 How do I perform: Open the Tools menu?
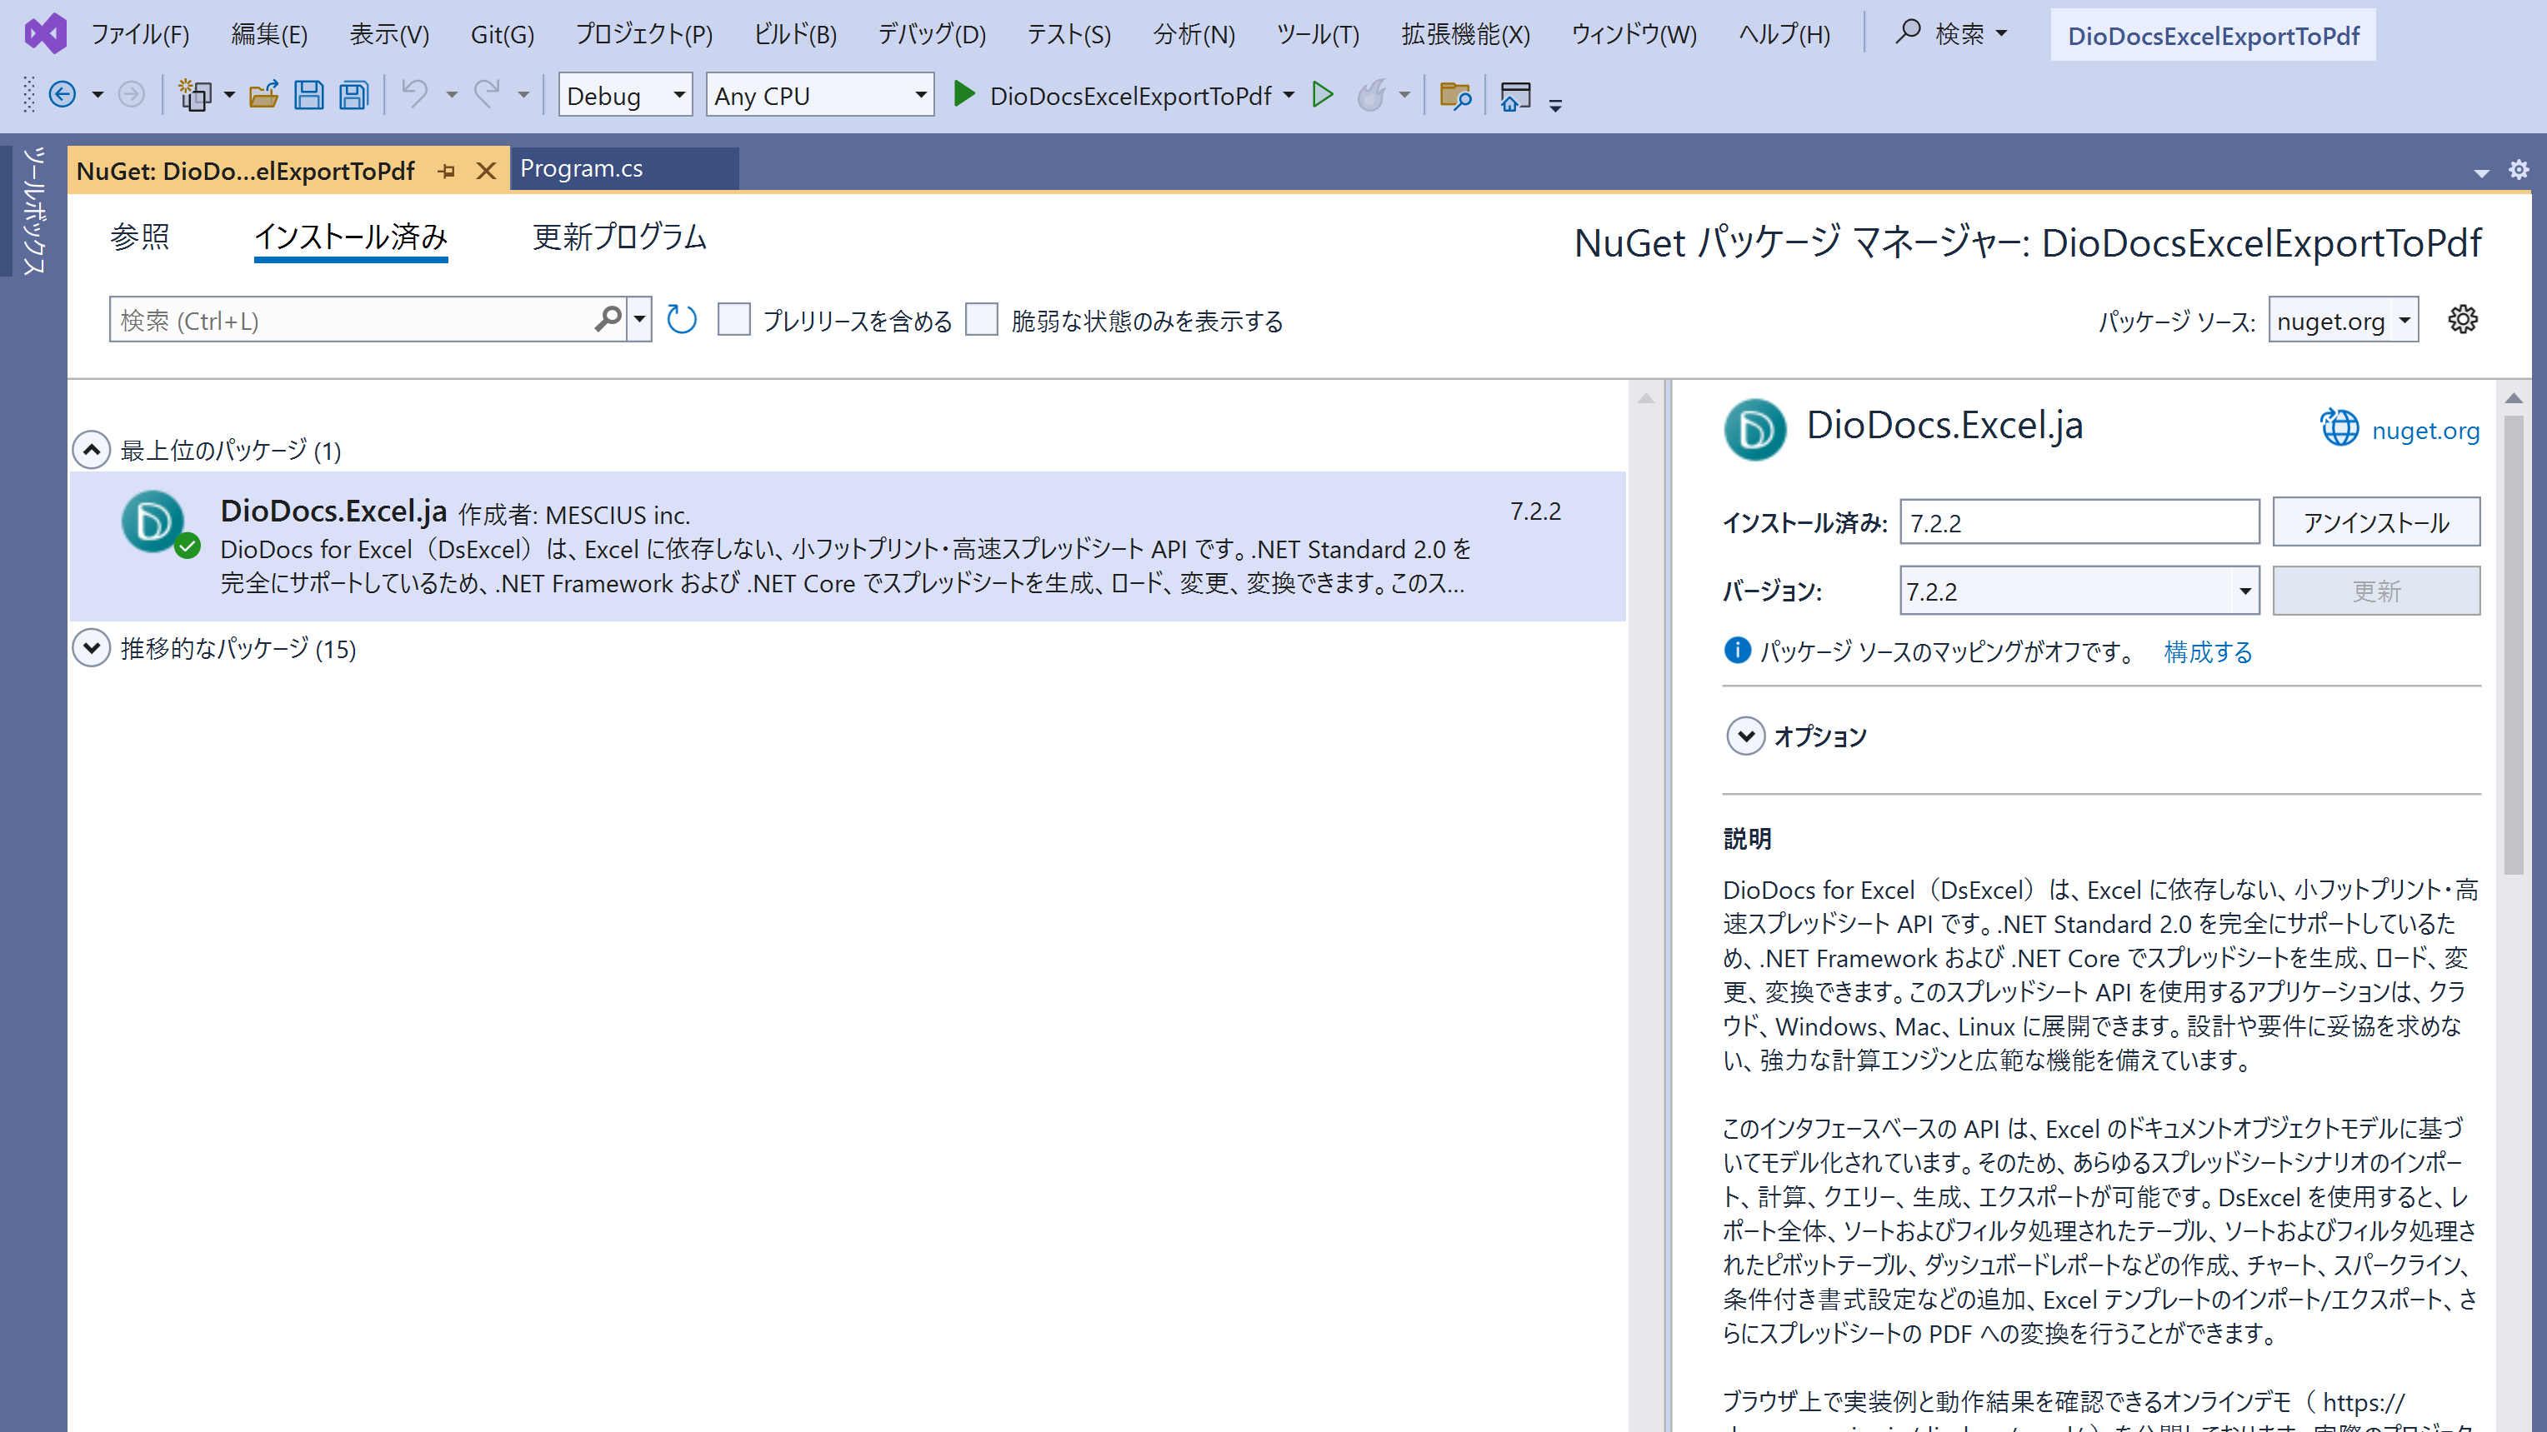pyautogui.click(x=1318, y=33)
